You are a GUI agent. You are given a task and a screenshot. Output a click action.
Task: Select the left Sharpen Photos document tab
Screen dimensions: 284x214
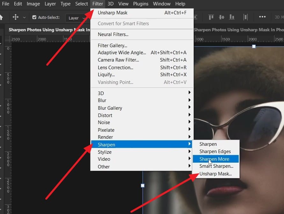click(x=49, y=30)
